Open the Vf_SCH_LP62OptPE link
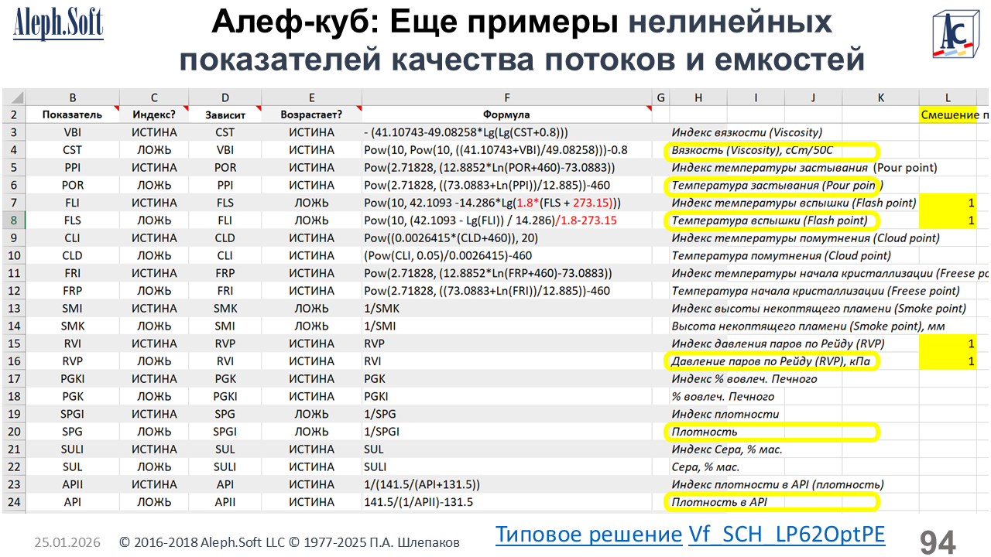 [786, 534]
